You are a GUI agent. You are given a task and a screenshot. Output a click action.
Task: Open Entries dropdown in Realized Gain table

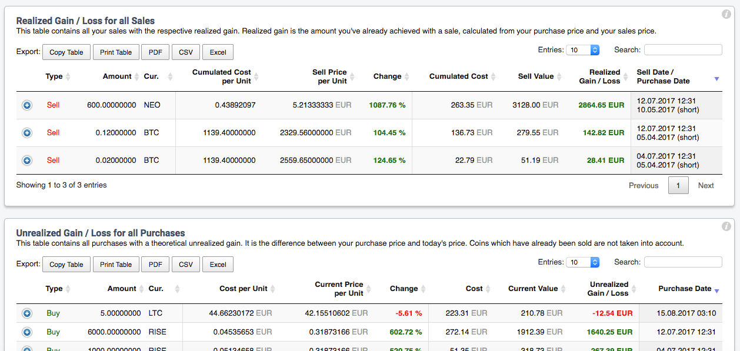point(582,50)
